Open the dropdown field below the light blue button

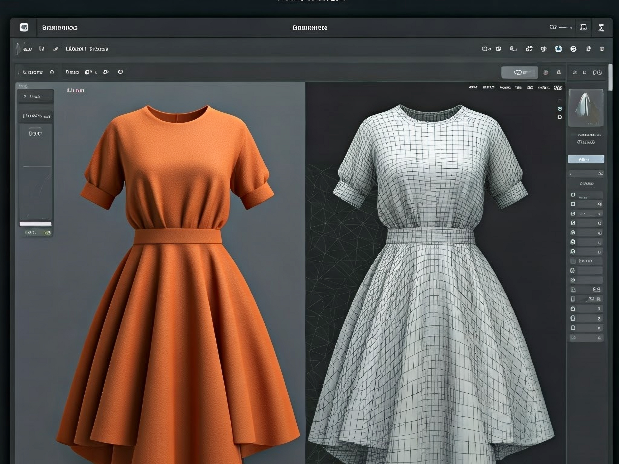click(x=586, y=174)
